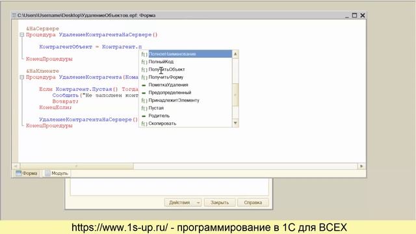Click function icon beside ПолучитьОбъект
This screenshot has height=234, width=416.
pyautogui.click(x=144, y=70)
